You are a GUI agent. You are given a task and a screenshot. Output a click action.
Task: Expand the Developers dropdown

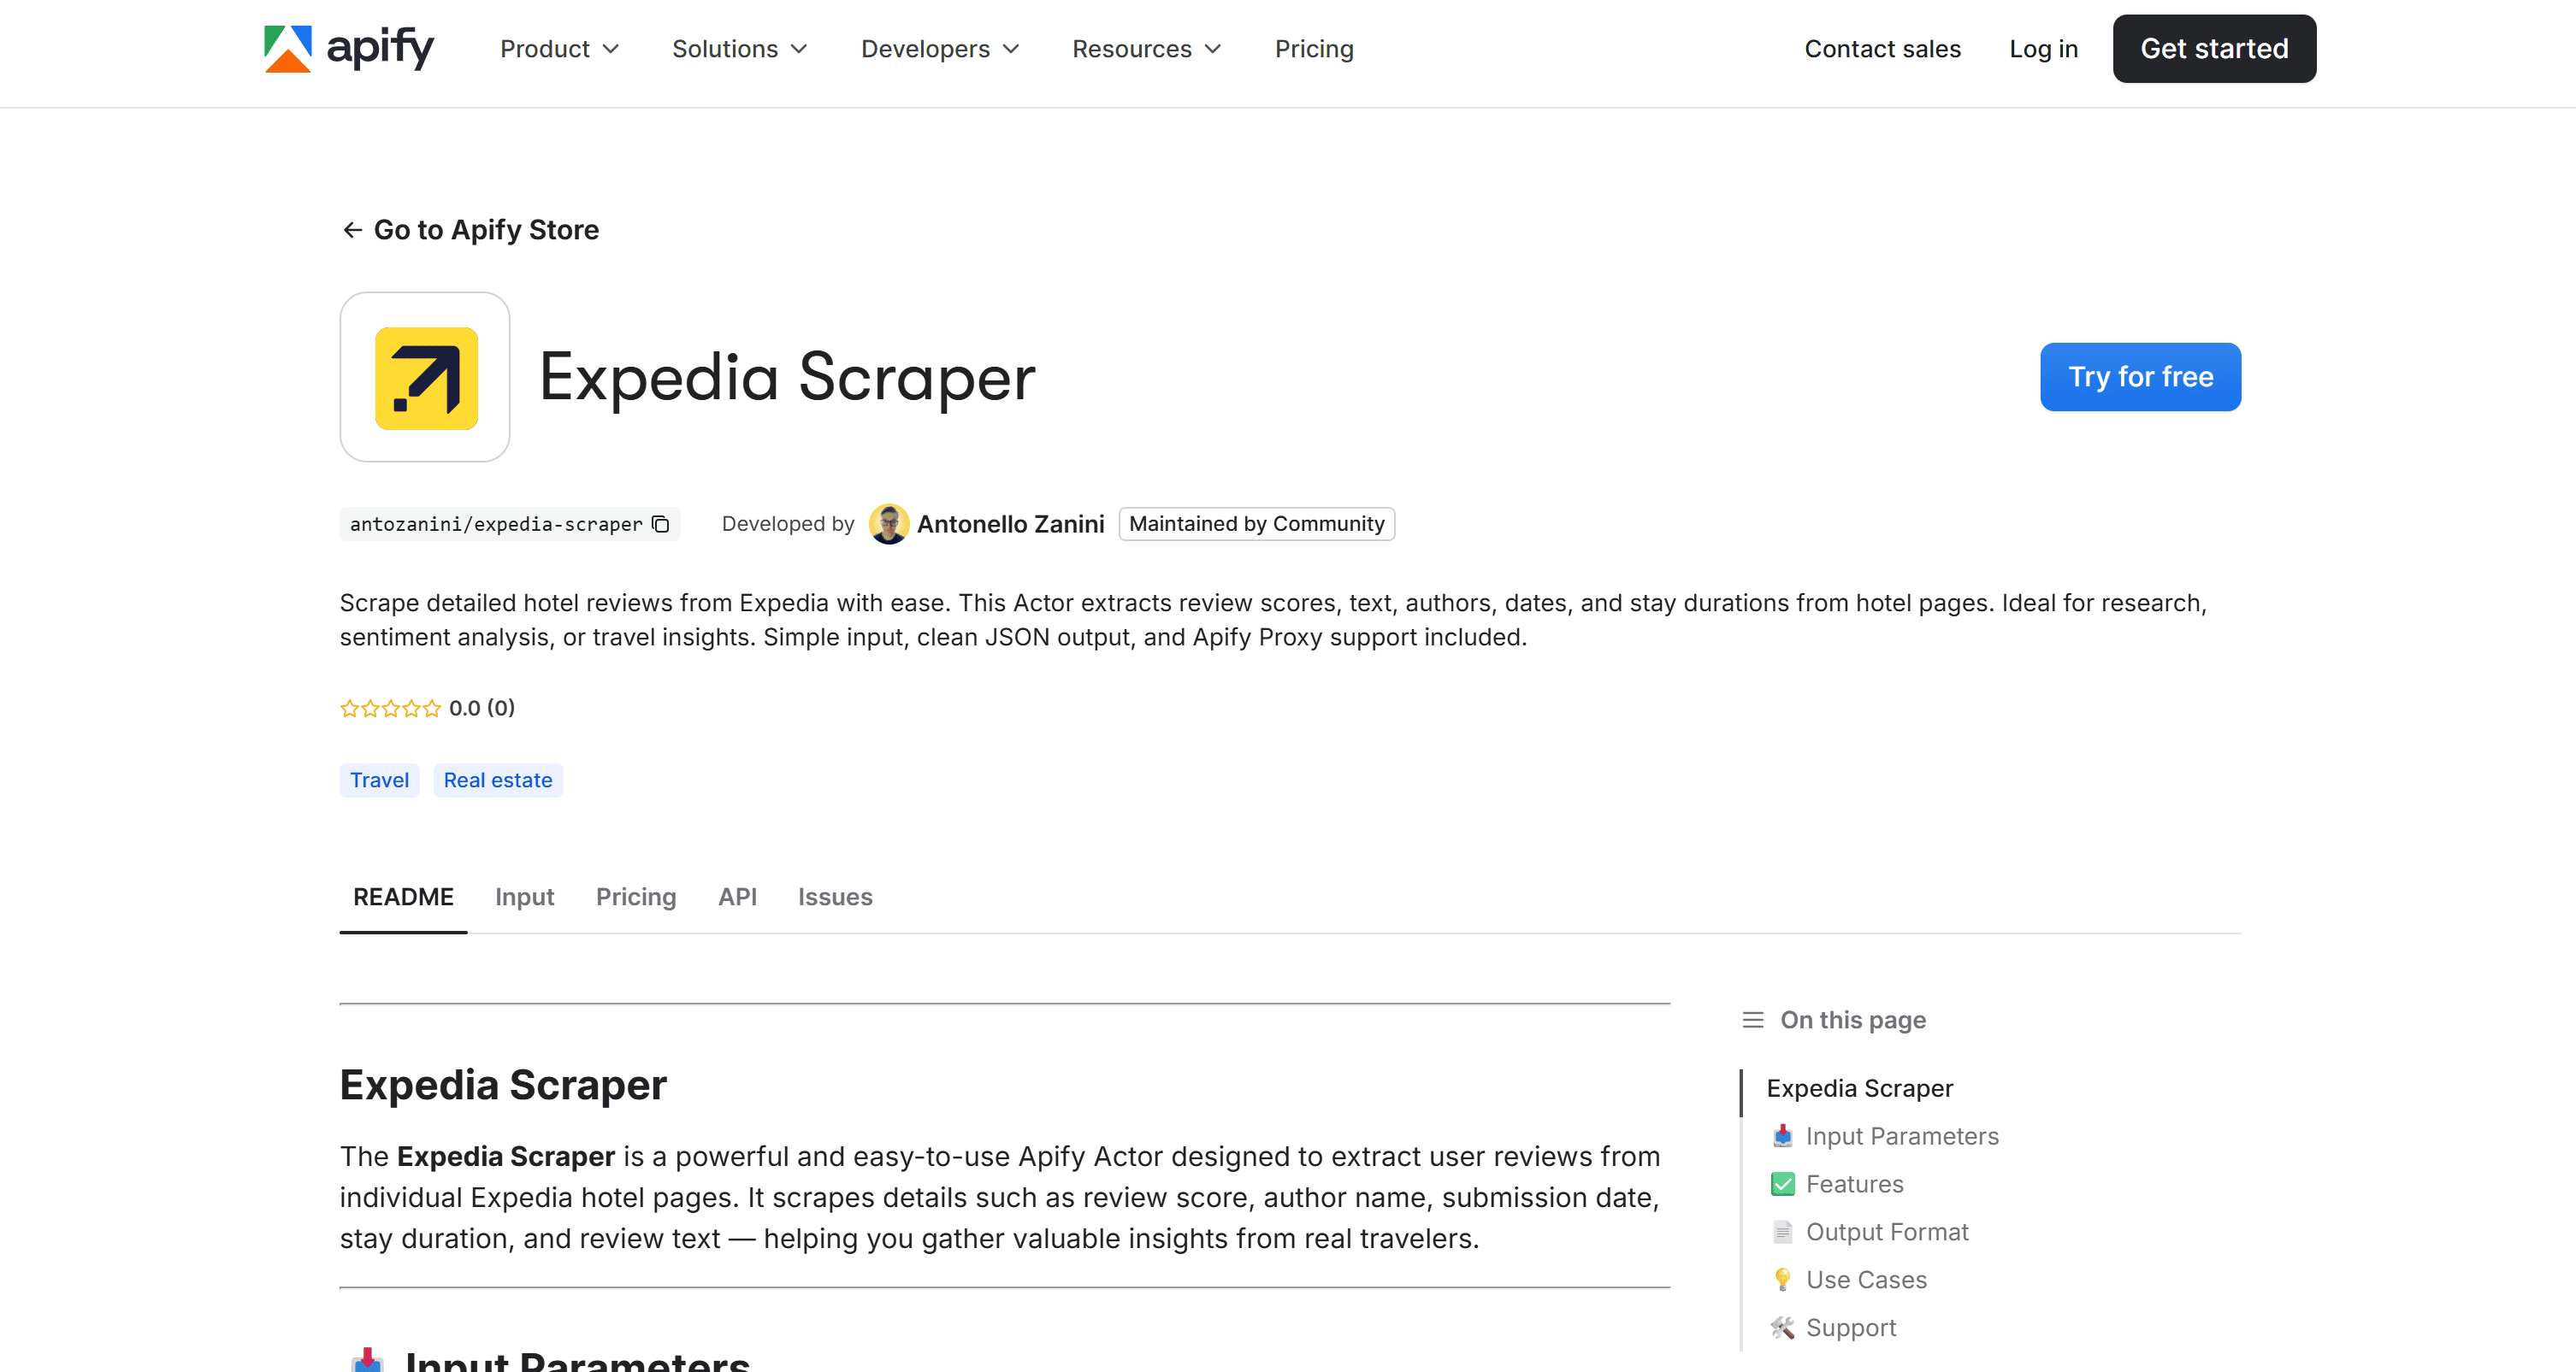click(938, 48)
